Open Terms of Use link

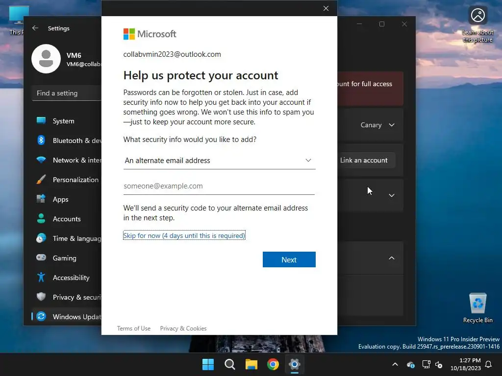pos(134,329)
